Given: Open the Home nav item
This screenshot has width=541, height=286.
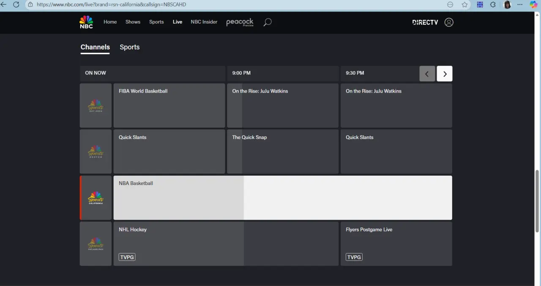Looking at the screenshot, I should click(x=110, y=22).
